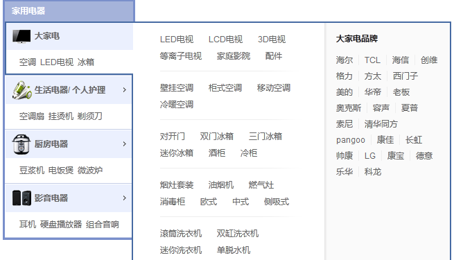This screenshot has width=454, height=260.
Task: Open 冰箱 under 大家电
Action: [86, 62]
